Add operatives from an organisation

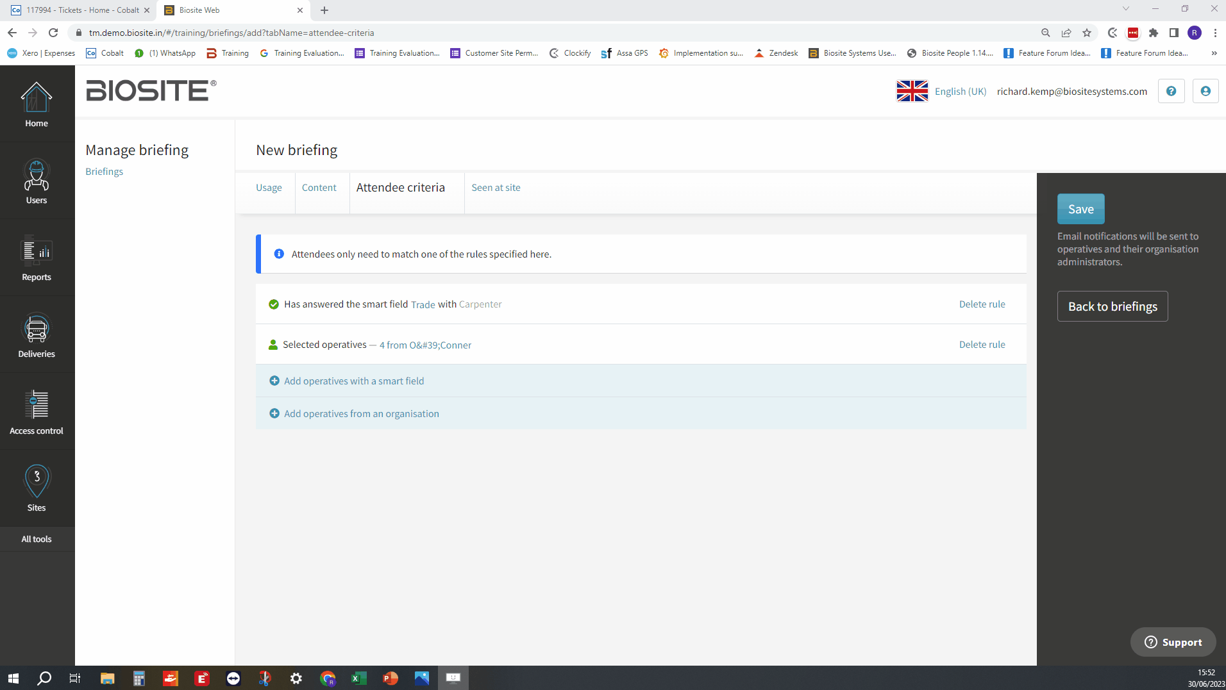(362, 414)
